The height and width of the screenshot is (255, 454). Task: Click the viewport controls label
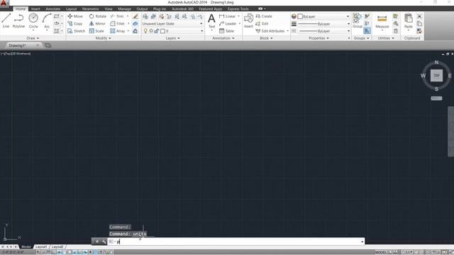click(x=16, y=54)
